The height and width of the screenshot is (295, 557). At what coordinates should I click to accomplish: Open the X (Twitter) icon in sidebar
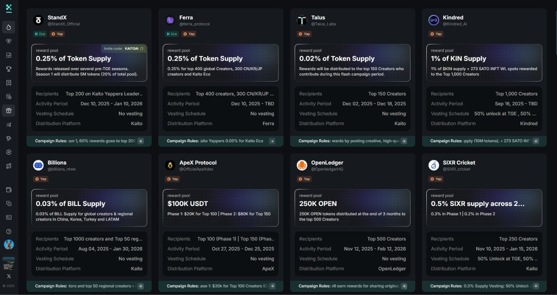[9, 276]
